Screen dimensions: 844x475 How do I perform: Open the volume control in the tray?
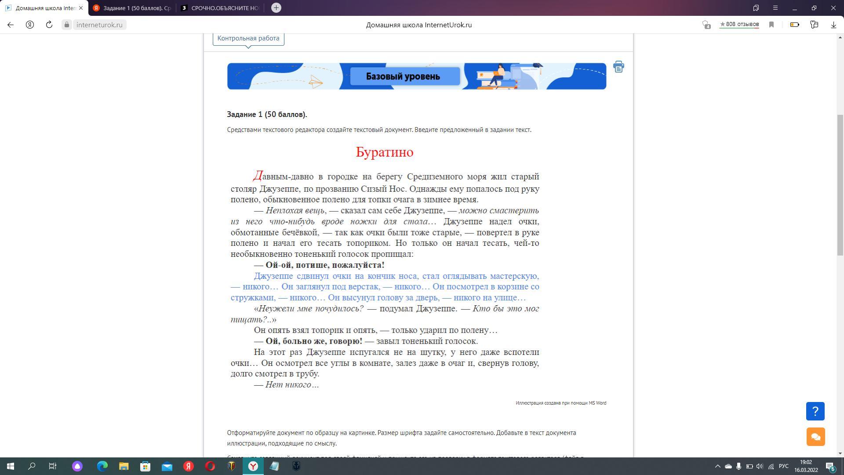(760, 466)
